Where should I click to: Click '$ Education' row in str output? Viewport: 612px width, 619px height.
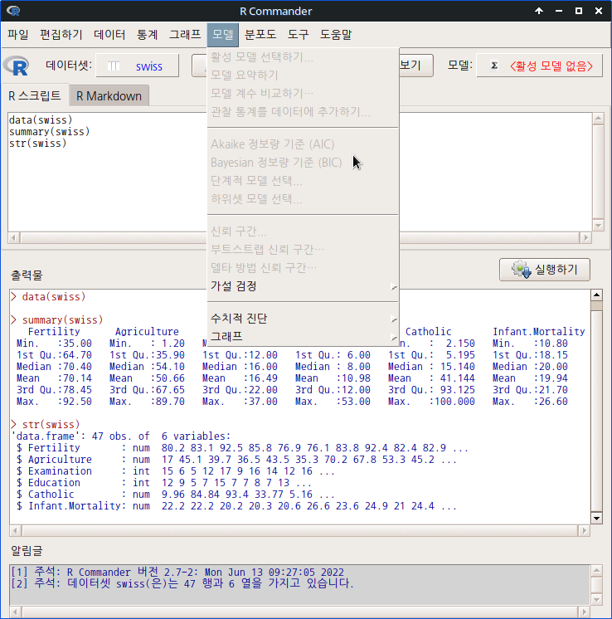[x=163, y=482]
